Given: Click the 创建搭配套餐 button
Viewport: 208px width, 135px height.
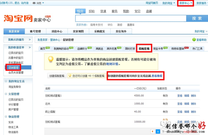Looking at the screenshot, I should [57, 76].
